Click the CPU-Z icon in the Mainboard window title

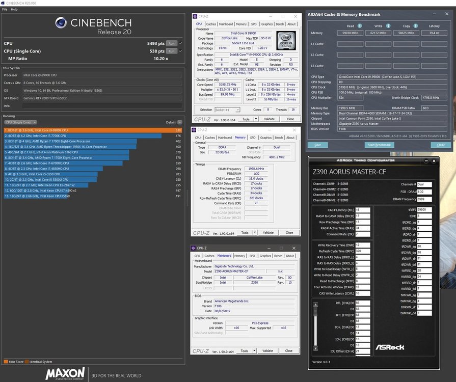coord(194,248)
